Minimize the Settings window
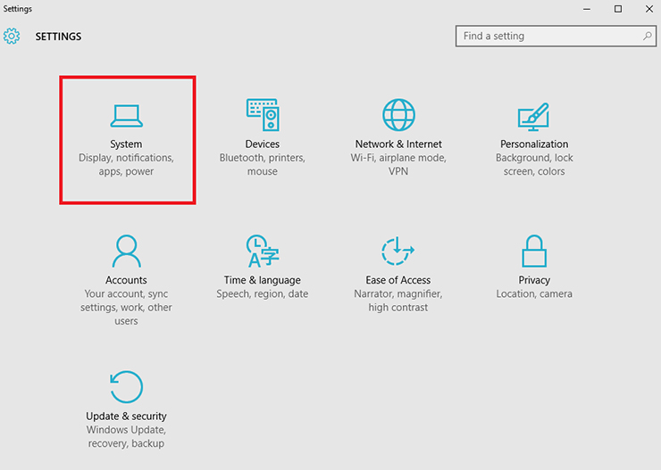This screenshot has width=661, height=470. 586,9
